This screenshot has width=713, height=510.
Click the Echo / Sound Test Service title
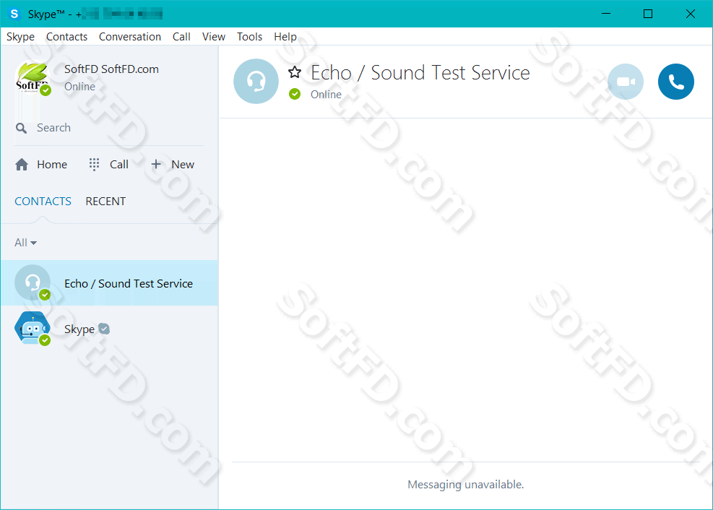click(420, 73)
